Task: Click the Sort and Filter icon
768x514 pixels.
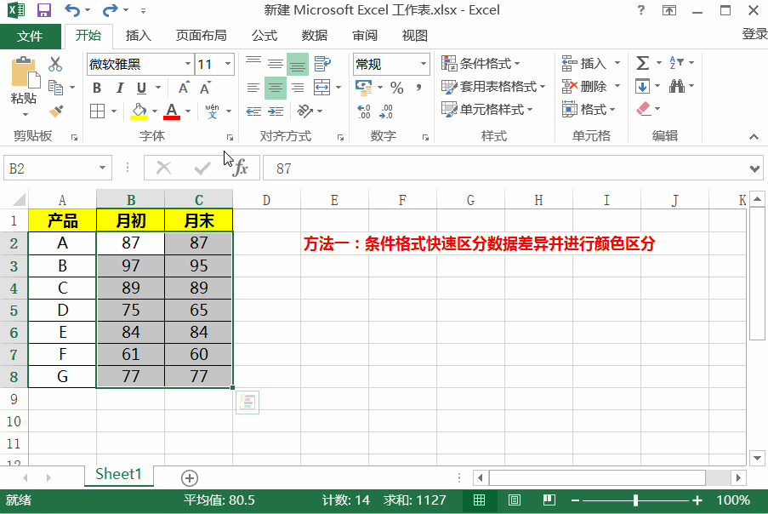Action: pos(676,62)
